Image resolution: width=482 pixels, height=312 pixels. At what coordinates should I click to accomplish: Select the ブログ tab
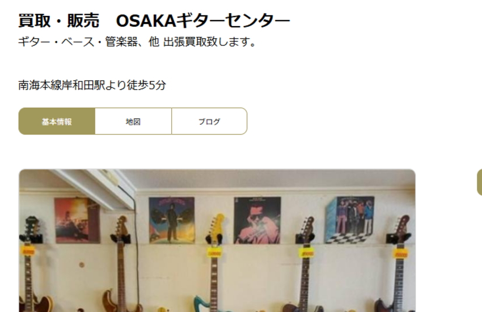tap(209, 121)
